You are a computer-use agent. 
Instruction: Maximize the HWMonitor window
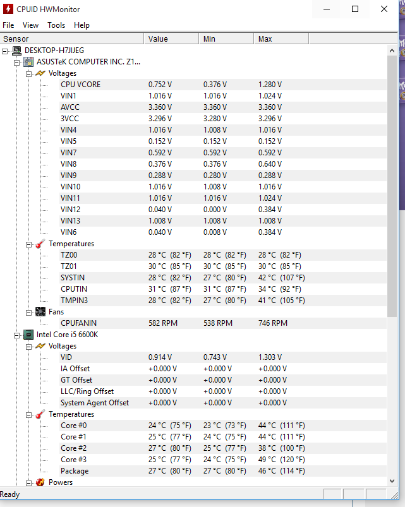355,9
